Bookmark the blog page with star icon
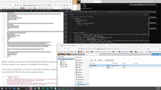The height and width of the screenshot is (90, 161). 51,5
